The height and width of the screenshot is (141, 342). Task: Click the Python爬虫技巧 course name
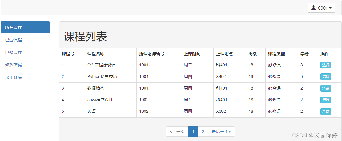pos(102,76)
